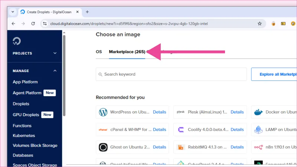The height and width of the screenshot is (167, 297).
Task: Click the browser forward arrow
Action: [23, 24]
